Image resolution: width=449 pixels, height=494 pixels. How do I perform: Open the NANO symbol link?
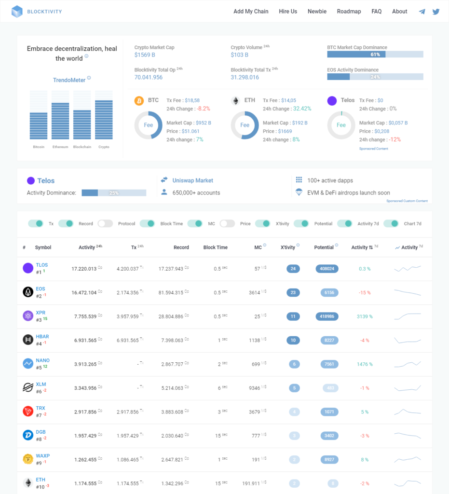[43, 360]
